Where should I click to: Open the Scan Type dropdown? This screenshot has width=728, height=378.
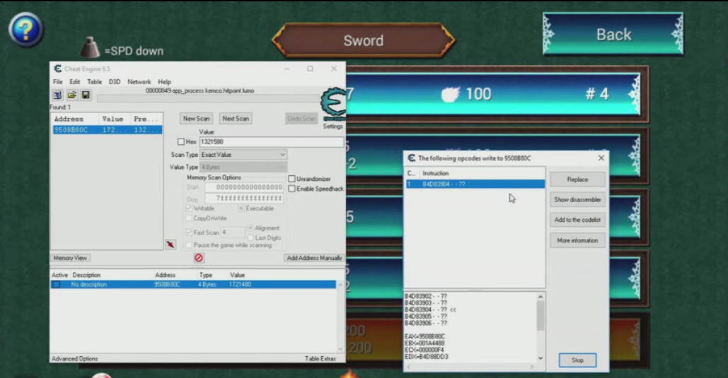pyautogui.click(x=243, y=155)
